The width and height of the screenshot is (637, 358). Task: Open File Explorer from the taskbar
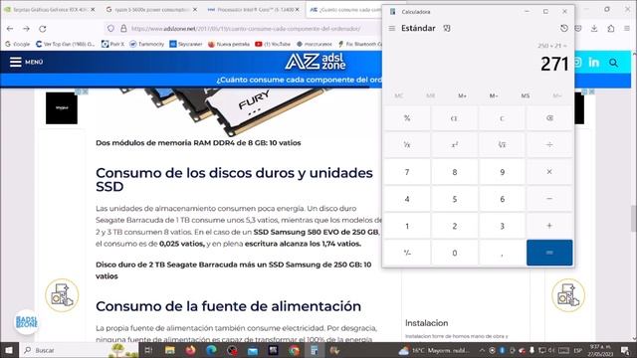(x=170, y=350)
